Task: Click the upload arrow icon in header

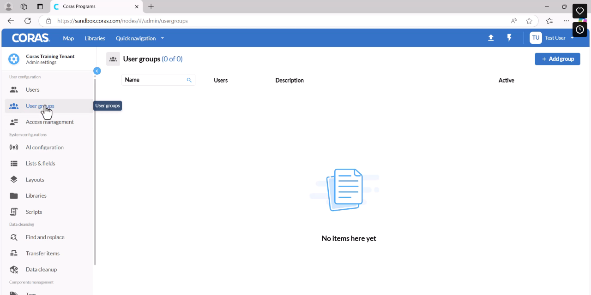Action: click(491, 38)
